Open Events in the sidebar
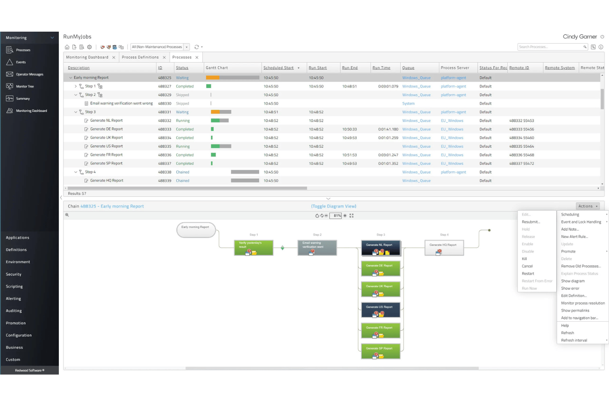Image resolution: width=609 pixels, height=406 pixels. [21, 62]
